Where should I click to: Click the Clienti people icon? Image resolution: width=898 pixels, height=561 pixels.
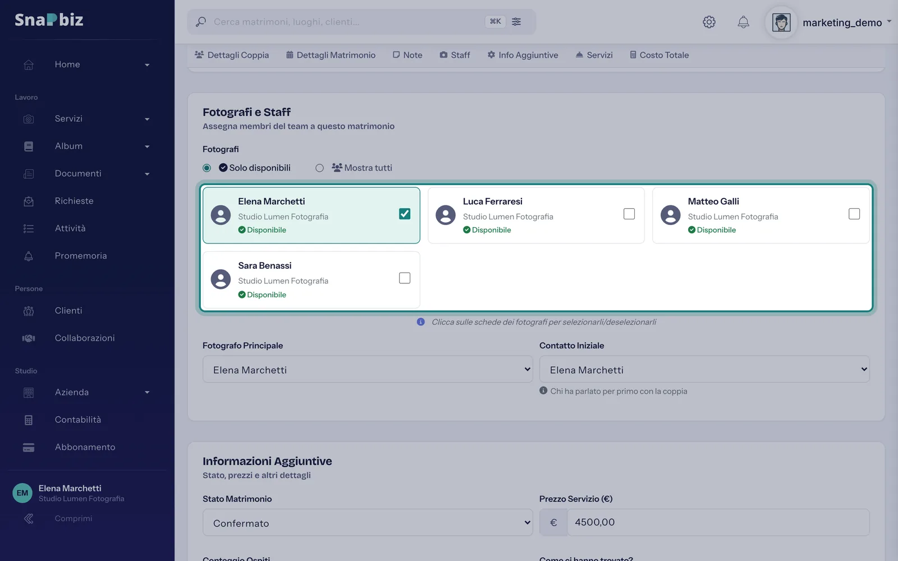(29, 311)
